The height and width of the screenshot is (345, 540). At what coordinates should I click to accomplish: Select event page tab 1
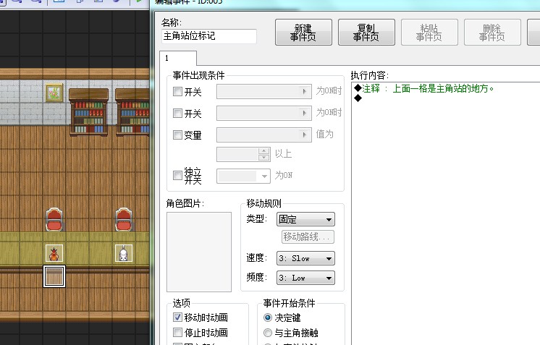(x=178, y=58)
